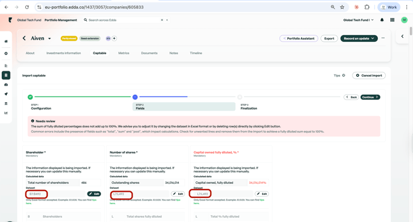Edit the Number of shares dataset
Screen dimensions: 413x222
click(x=178, y=194)
